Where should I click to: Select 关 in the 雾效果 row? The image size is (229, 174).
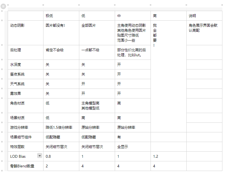[x=61, y=93]
